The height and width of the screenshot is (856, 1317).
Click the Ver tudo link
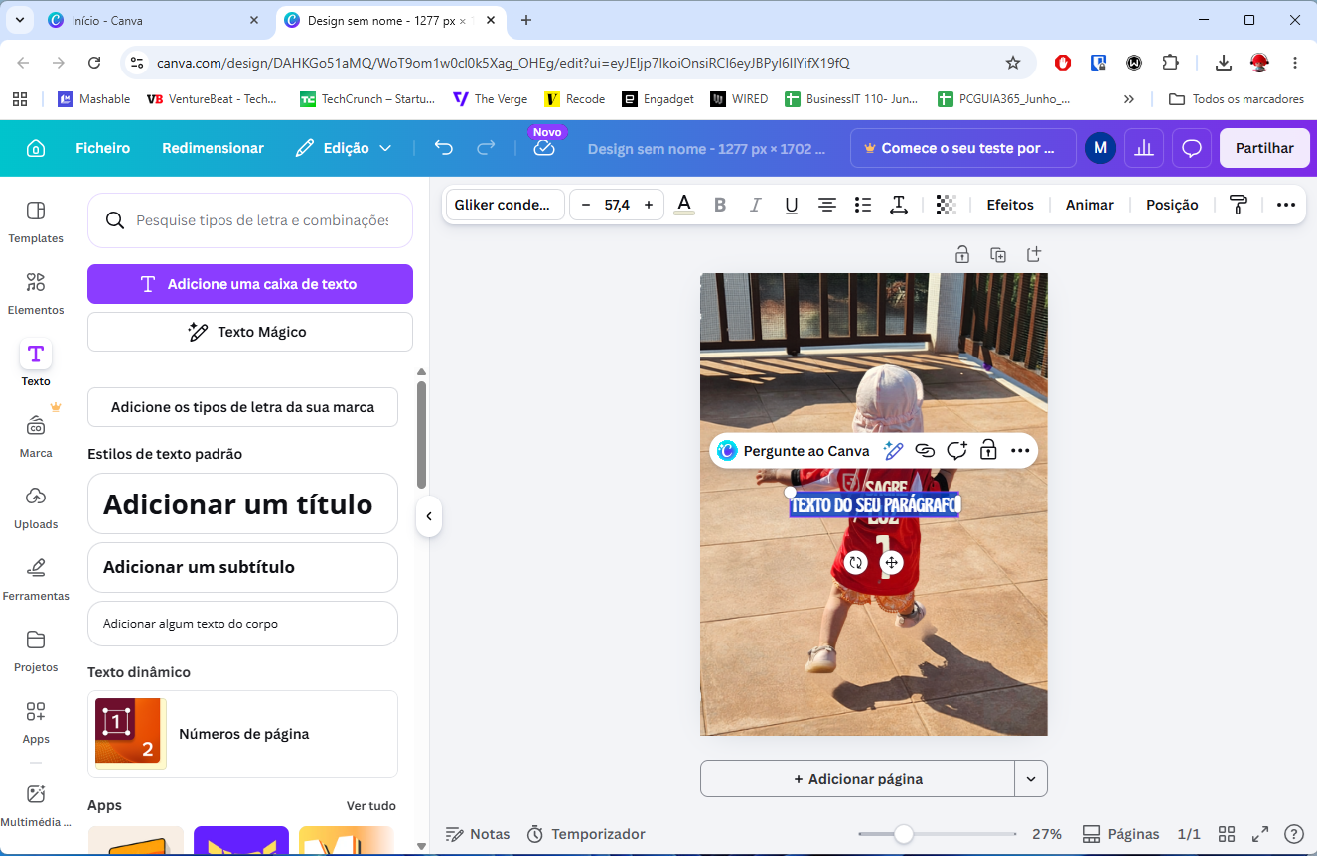[x=371, y=805]
